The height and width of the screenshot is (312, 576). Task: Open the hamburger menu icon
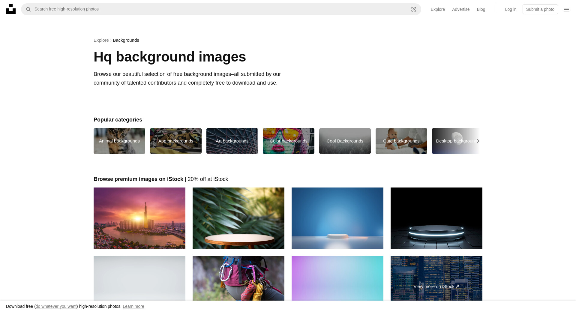point(566,9)
